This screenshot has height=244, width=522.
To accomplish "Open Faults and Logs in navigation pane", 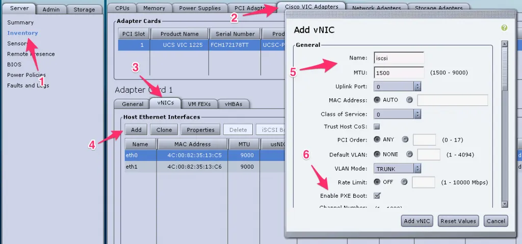I will (x=28, y=86).
